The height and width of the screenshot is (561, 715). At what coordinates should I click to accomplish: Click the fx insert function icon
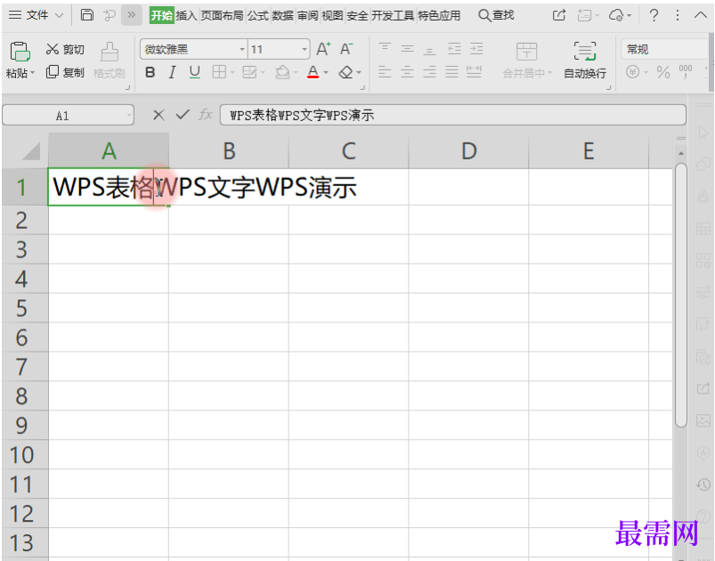pyautogui.click(x=206, y=115)
